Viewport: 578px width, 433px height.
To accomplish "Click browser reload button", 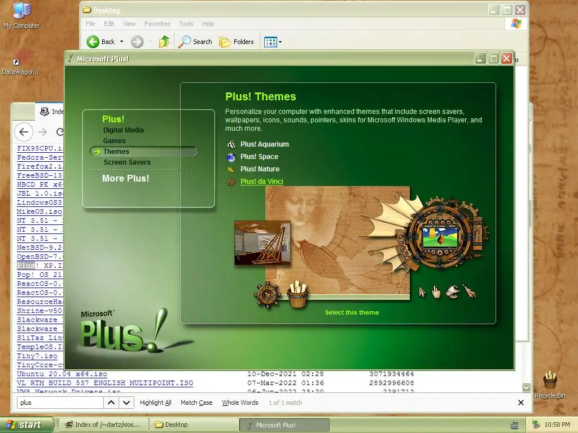I will (60, 132).
